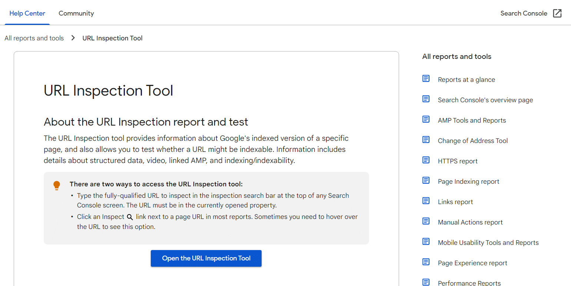The height and width of the screenshot is (286, 571).
Task: Click the 'Type the fully-qualified URL' bullet text
Action: coord(213,200)
